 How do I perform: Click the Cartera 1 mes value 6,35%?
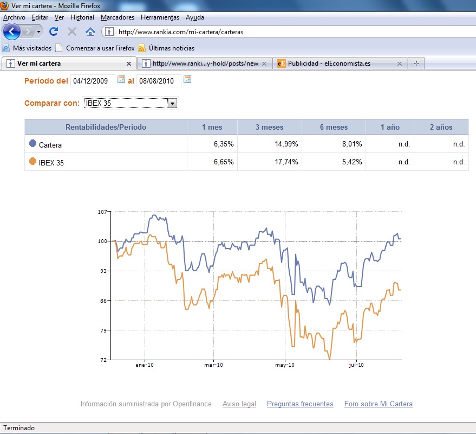pos(224,144)
